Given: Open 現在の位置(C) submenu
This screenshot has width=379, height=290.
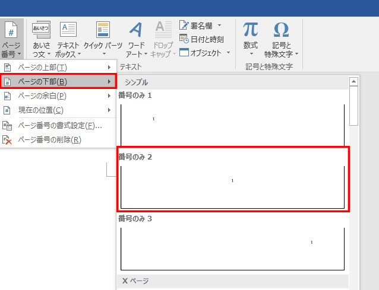Looking at the screenshot, I should point(58,110).
